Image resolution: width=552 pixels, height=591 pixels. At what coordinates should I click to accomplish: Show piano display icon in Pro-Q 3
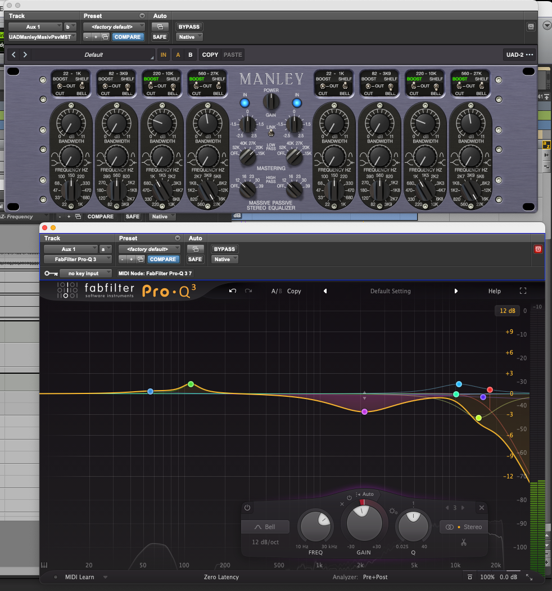(44, 565)
